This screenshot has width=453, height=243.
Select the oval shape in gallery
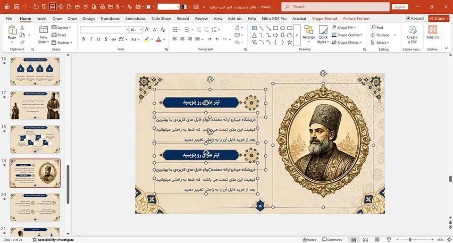coord(283,28)
